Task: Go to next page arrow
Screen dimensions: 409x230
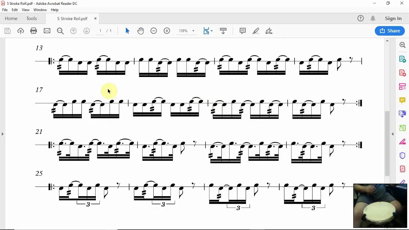Action: click(87, 31)
